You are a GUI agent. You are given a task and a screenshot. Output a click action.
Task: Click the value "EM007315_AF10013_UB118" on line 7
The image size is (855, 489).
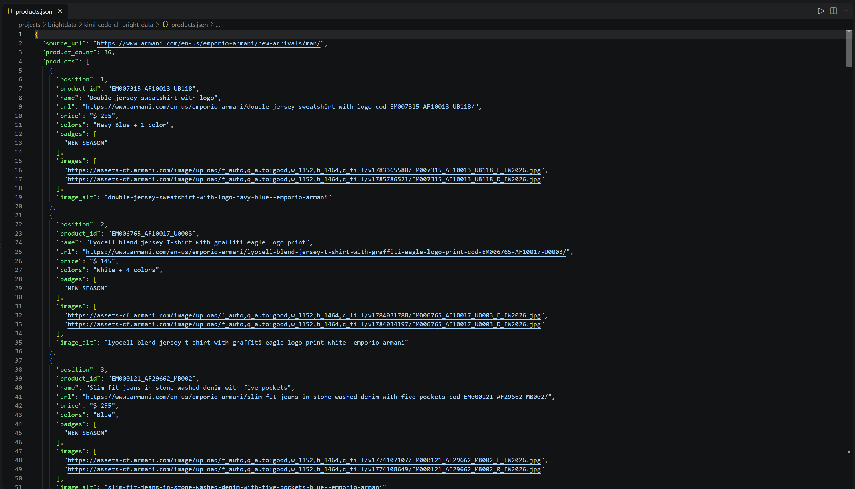pyautogui.click(x=152, y=89)
